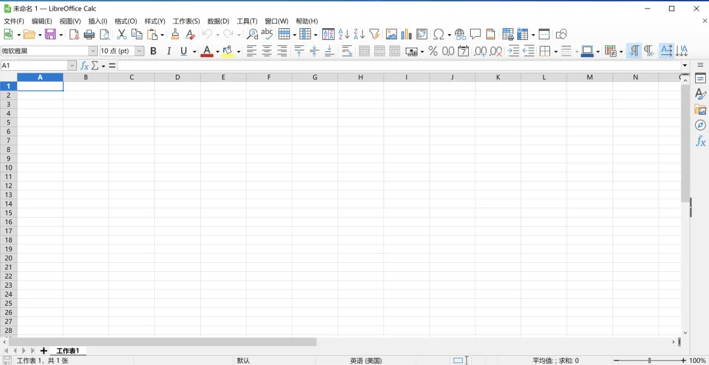The height and width of the screenshot is (365, 709).
Task: Format as date
Action: click(463, 51)
